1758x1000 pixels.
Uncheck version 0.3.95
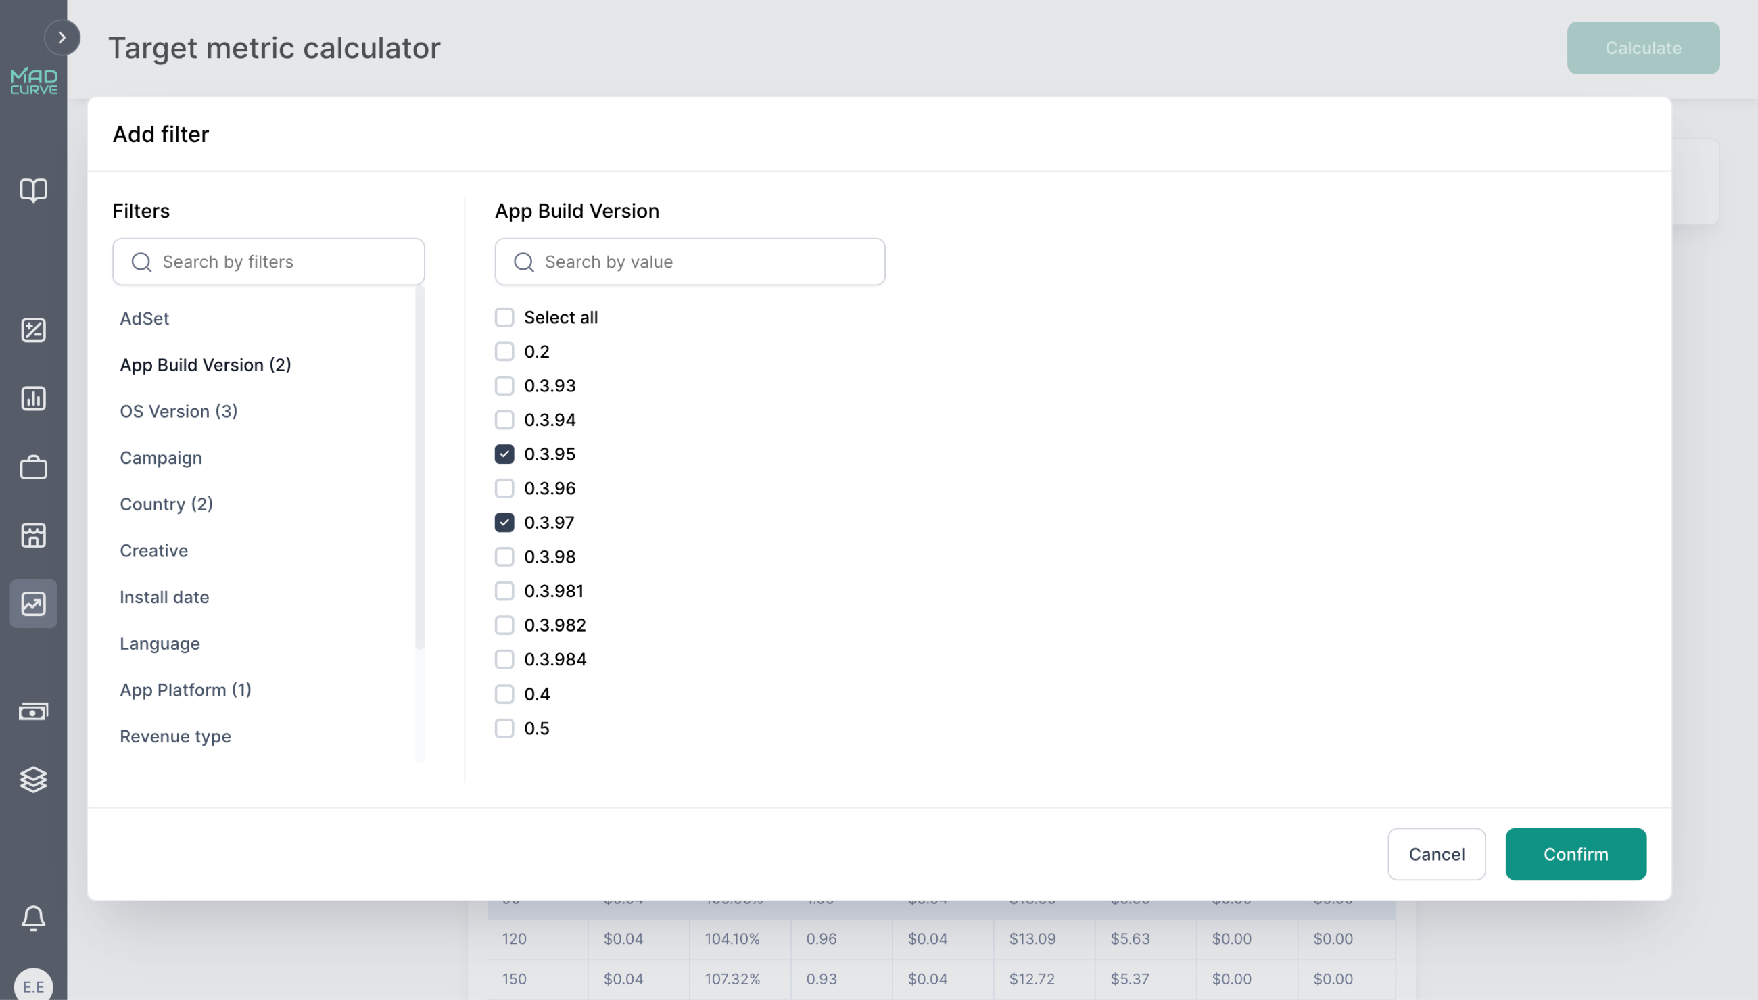pyautogui.click(x=504, y=453)
